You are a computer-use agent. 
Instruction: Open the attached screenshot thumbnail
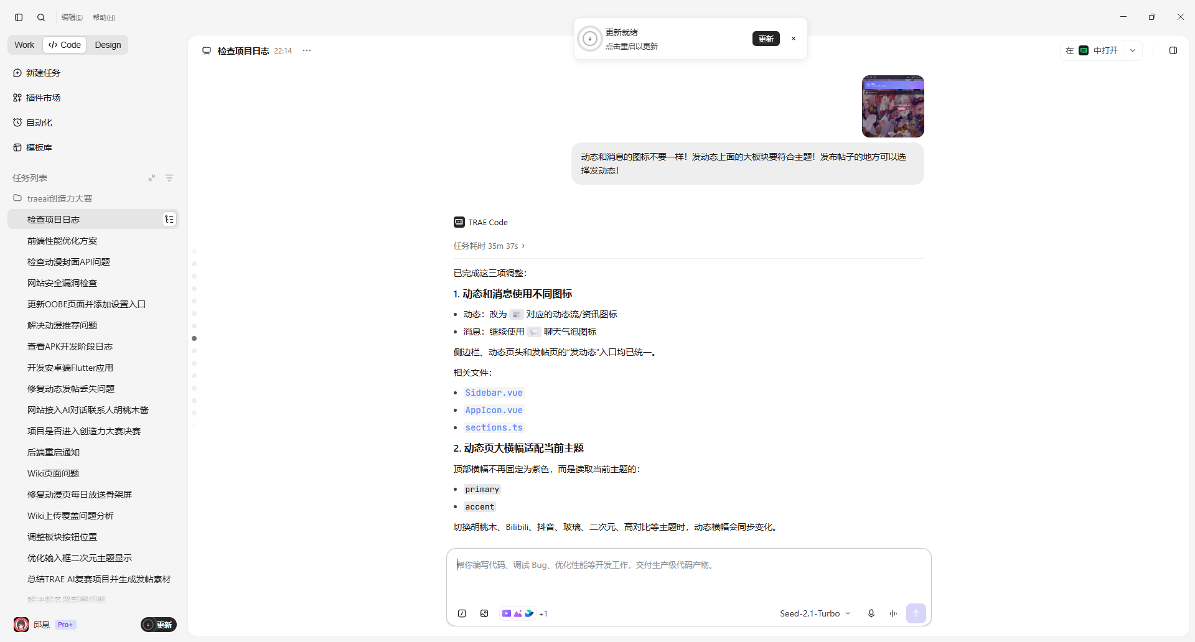[893, 106]
